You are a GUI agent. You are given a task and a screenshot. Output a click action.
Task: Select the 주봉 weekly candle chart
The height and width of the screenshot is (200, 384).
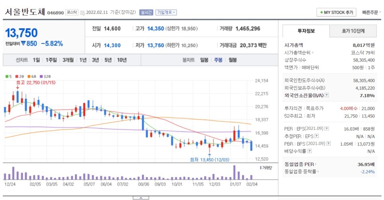(x=218, y=60)
